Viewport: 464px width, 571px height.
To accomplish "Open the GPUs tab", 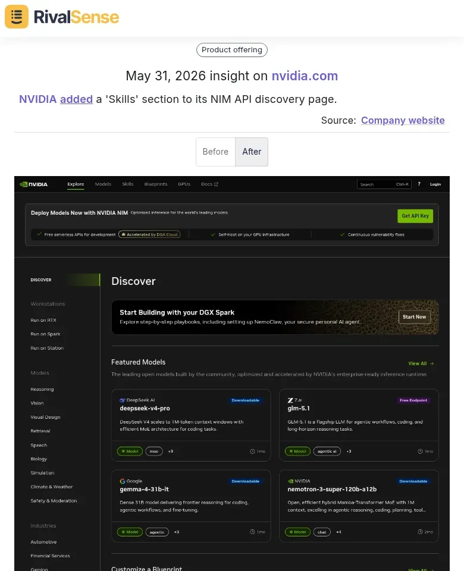I will pyautogui.click(x=184, y=184).
